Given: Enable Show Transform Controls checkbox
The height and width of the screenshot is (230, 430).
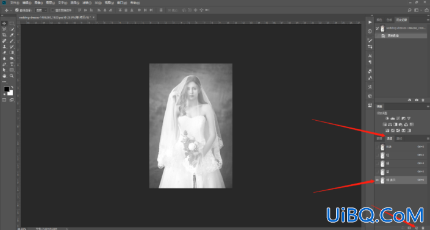Looking at the screenshot, I should pos(52,10).
